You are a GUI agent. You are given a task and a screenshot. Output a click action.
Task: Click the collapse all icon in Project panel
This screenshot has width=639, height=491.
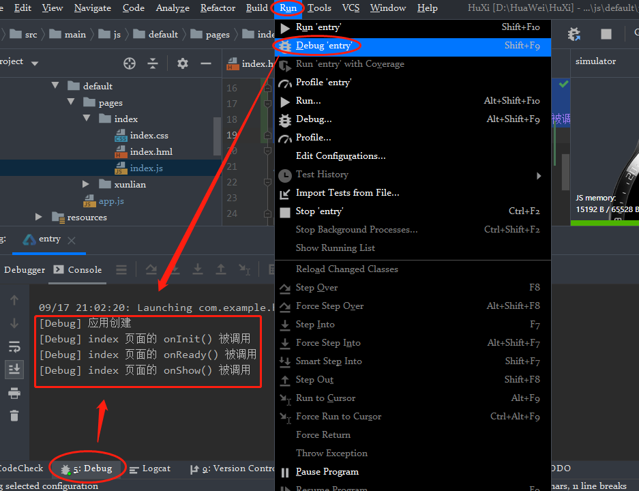tap(153, 63)
